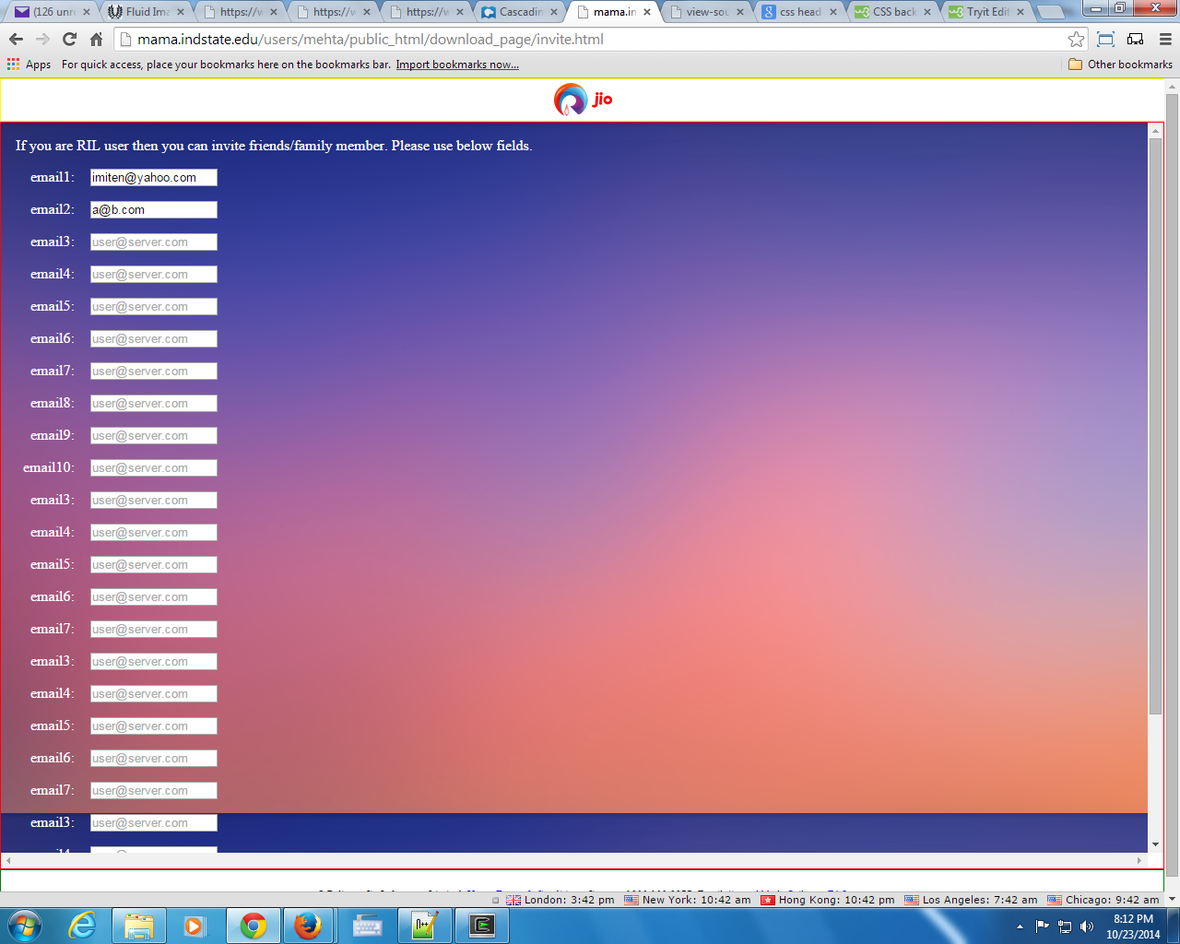
Task: Click inner frame scroll-right arrow
Action: click(x=1139, y=860)
